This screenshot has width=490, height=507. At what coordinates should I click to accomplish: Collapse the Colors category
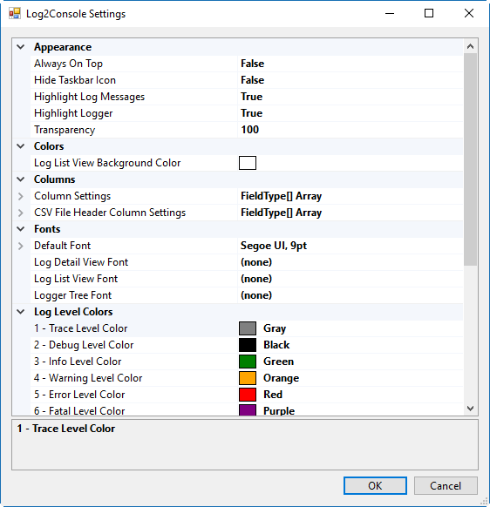point(21,146)
